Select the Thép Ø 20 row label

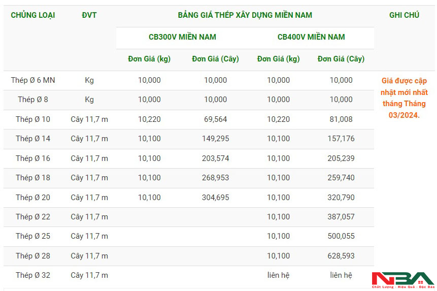33,198
